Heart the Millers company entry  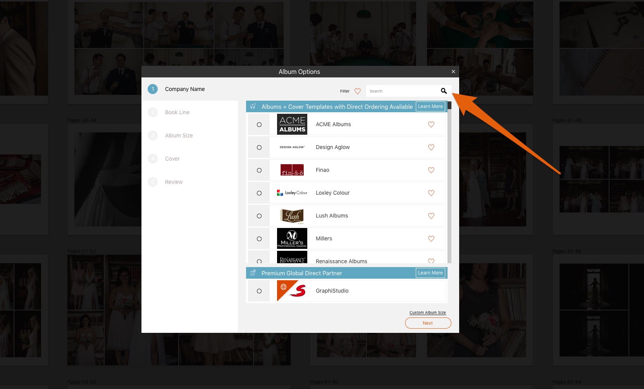click(431, 239)
